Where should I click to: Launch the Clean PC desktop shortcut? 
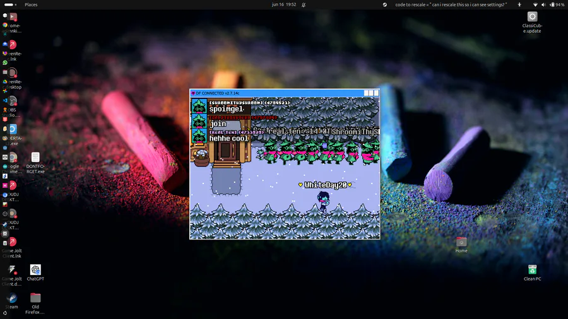pos(532,273)
